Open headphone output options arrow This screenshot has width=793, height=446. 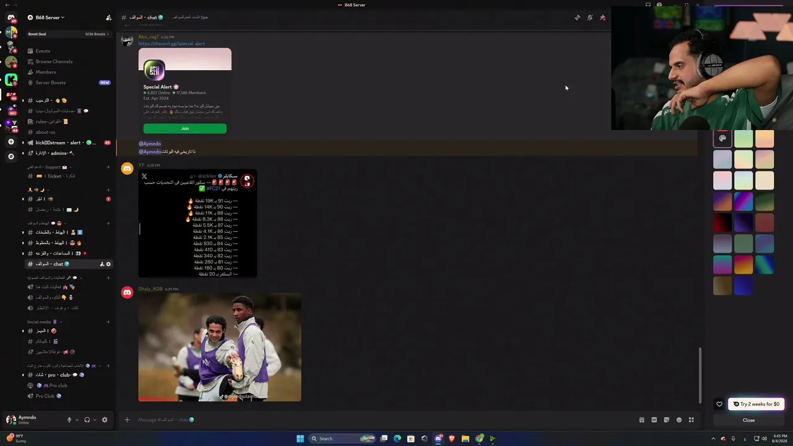tap(95, 420)
